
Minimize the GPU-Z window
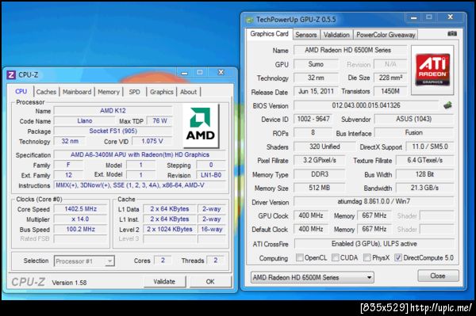point(413,17)
